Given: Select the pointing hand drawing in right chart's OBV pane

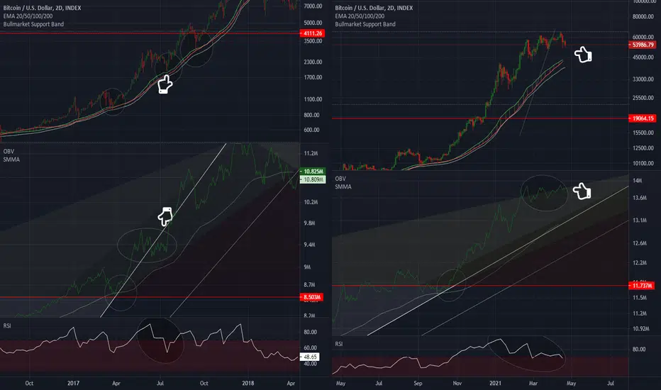Looking at the screenshot, I should click(582, 191).
